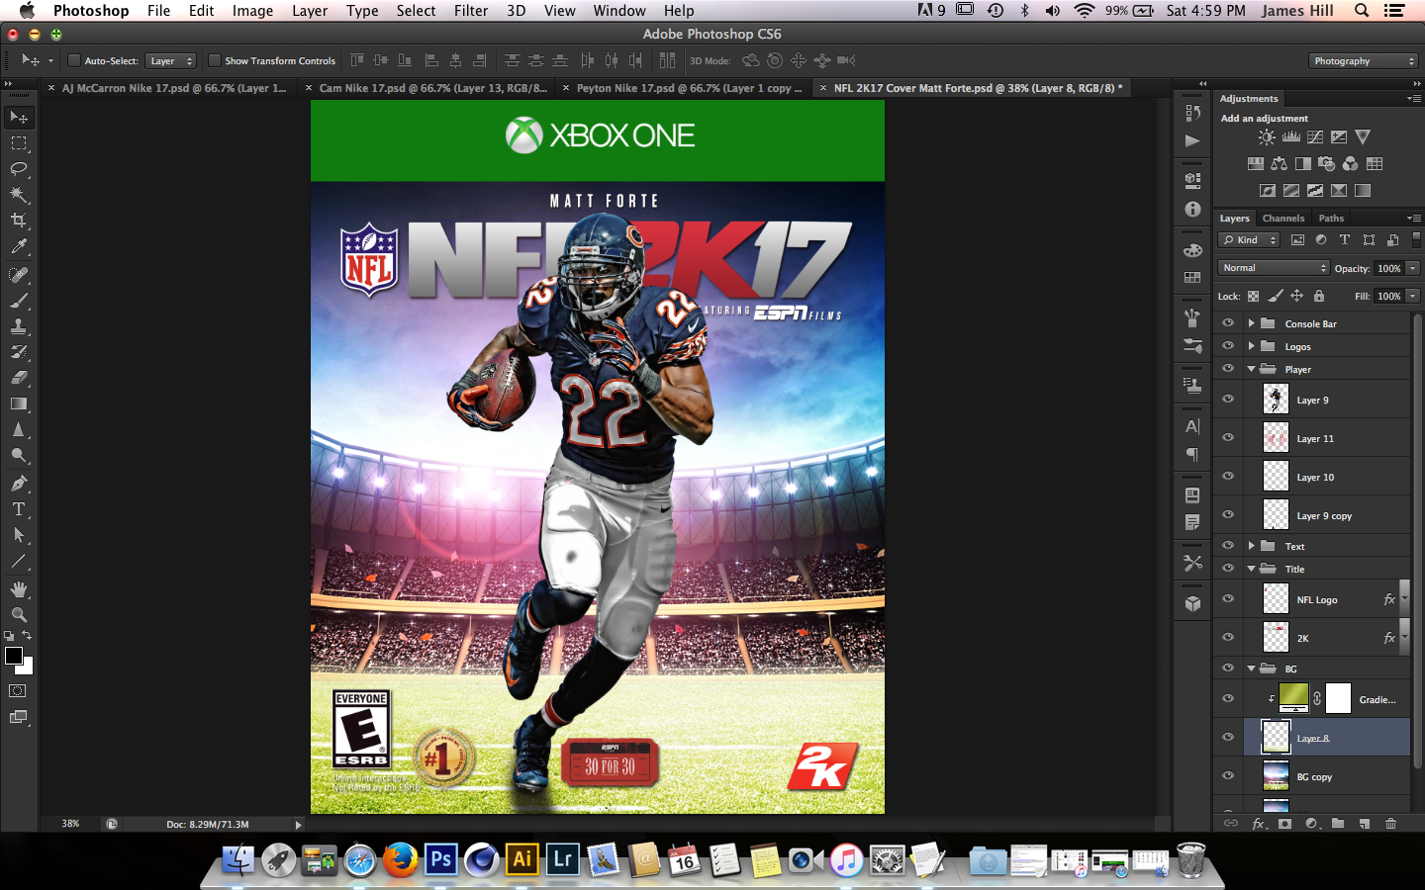Open the Select menu
The image size is (1425, 890).
tap(416, 11)
